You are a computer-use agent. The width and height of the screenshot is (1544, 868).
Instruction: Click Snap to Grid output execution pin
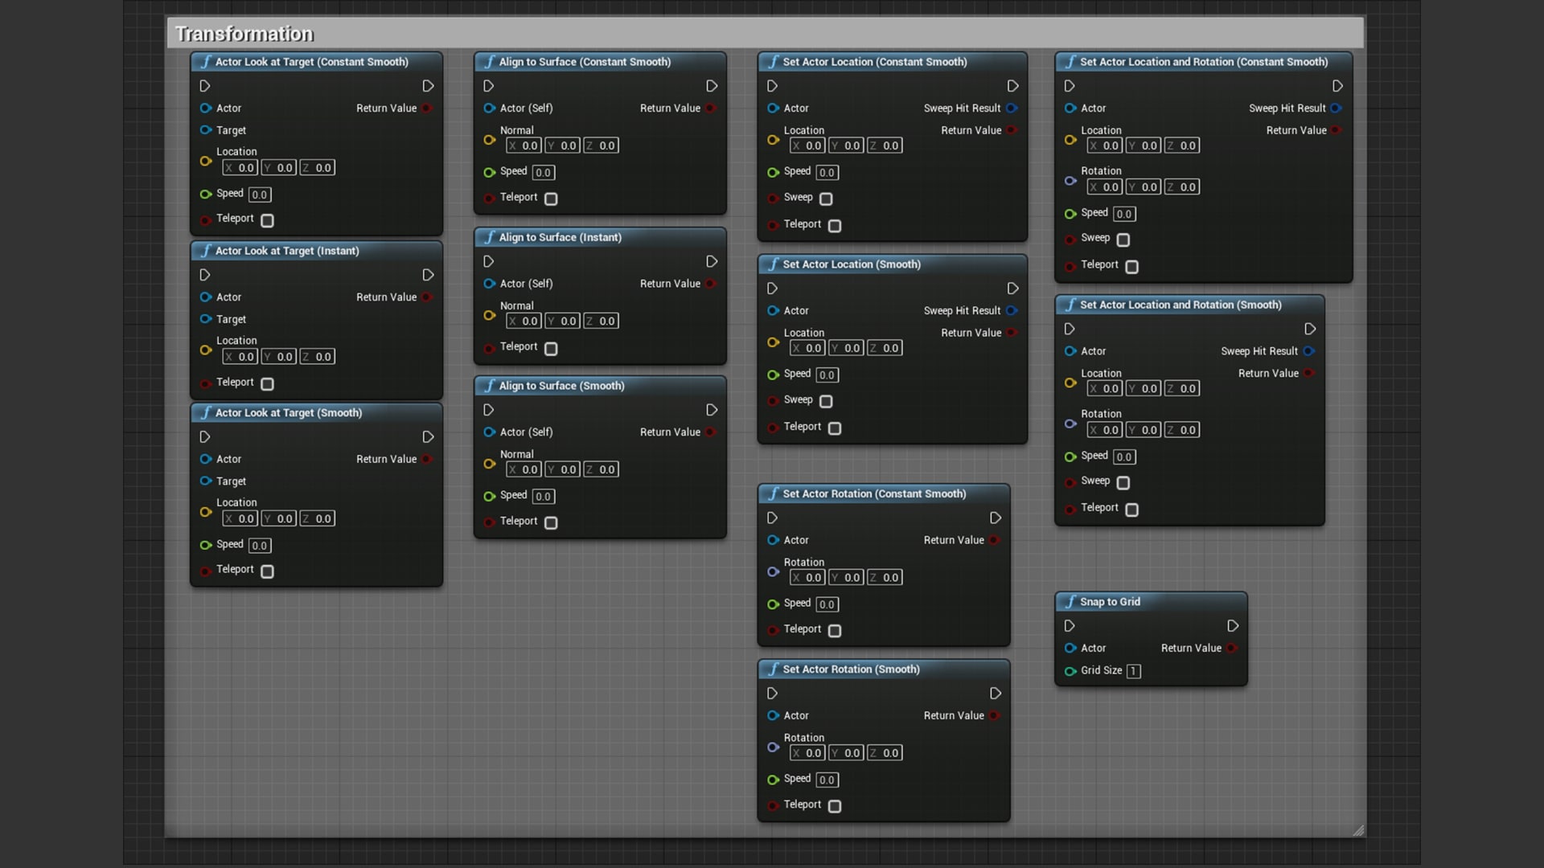tap(1233, 626)
